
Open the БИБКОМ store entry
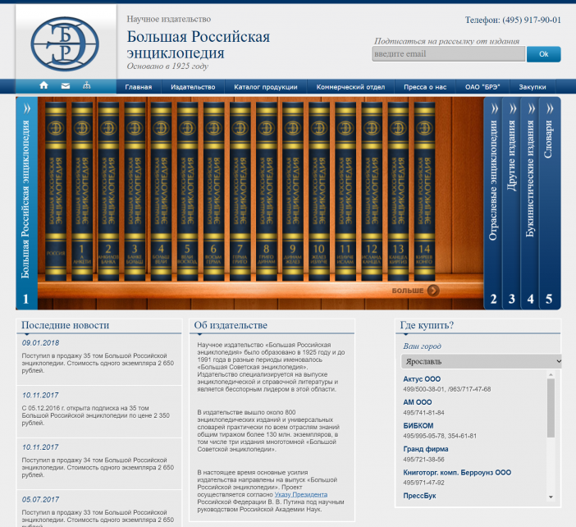coord(418,426)
